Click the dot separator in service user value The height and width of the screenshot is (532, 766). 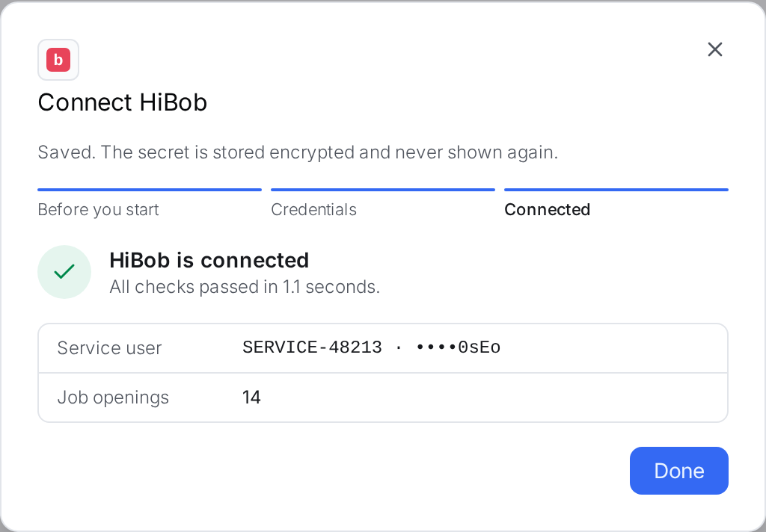coord(399,347)
